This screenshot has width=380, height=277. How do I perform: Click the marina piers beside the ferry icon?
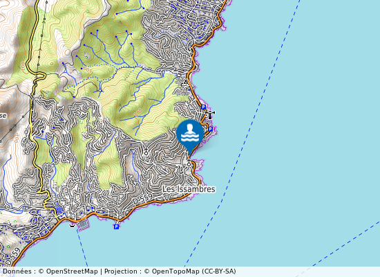pyautogui.click(x=83, y=225)
